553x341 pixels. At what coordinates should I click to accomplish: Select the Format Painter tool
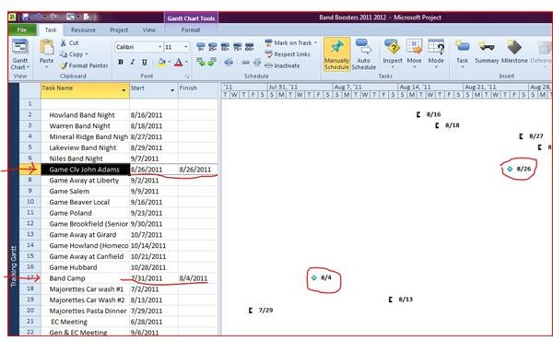click(x=84, y=66)
